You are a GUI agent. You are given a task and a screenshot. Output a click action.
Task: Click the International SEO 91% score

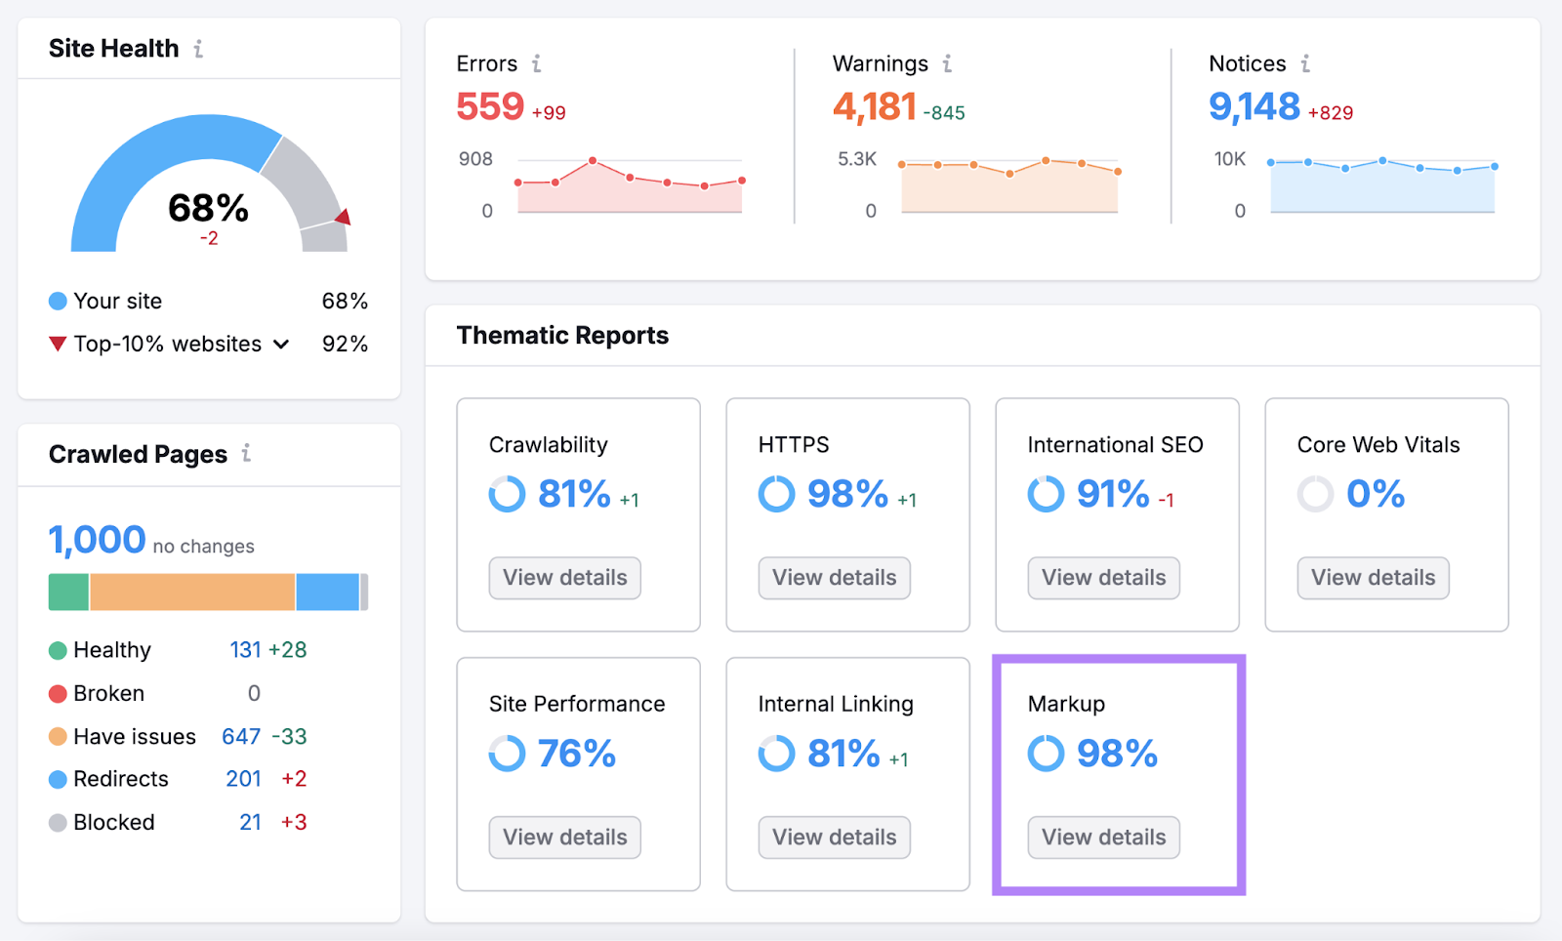pyautogui.click(x=1113, y=494)
